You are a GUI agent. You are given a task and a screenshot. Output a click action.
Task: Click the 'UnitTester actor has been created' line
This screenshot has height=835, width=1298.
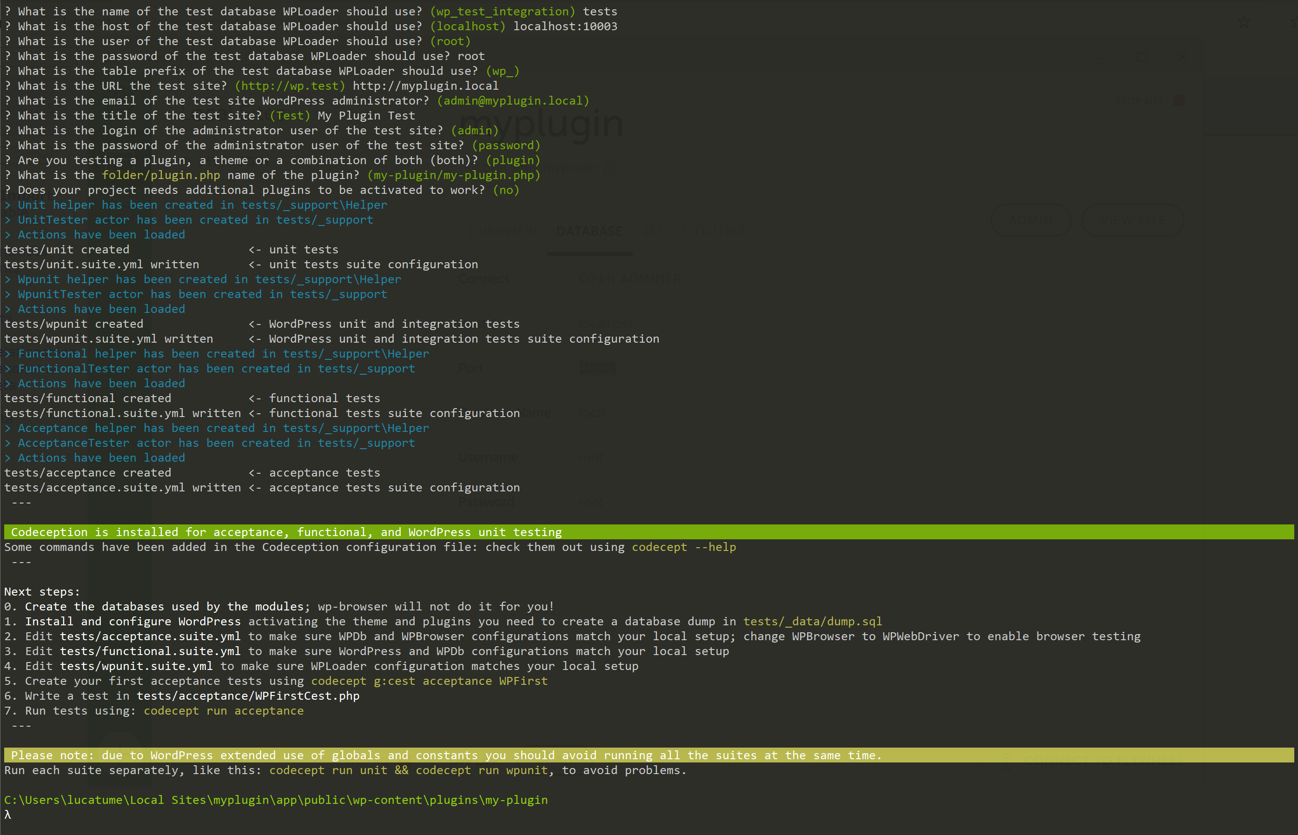pyautogui.click(x=189, y=220)
